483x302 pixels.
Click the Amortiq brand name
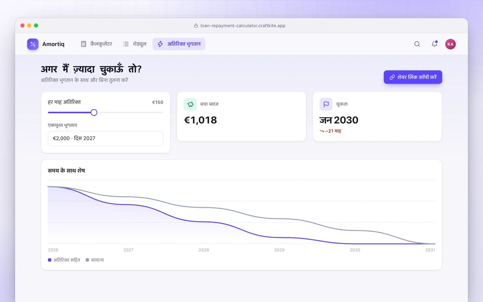(53, 44)
